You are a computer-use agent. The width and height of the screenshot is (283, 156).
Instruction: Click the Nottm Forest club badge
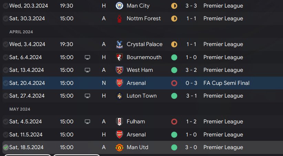pos(119,19)
